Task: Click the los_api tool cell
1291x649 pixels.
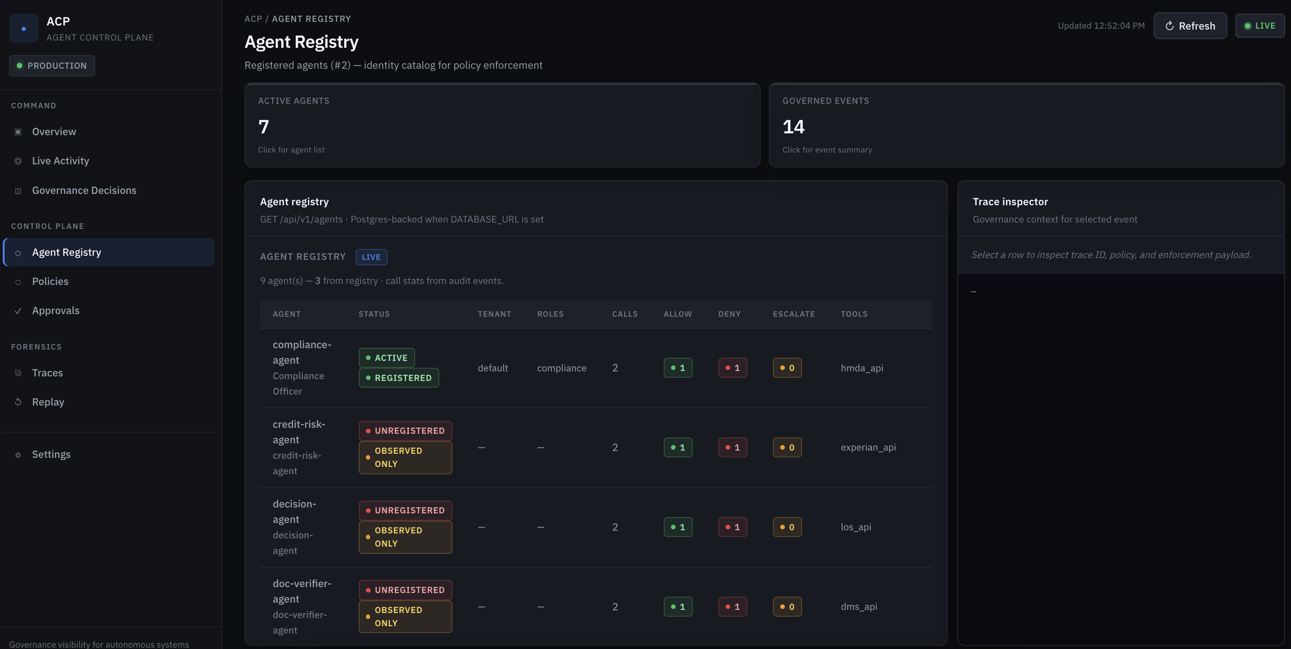Action: 855,527
